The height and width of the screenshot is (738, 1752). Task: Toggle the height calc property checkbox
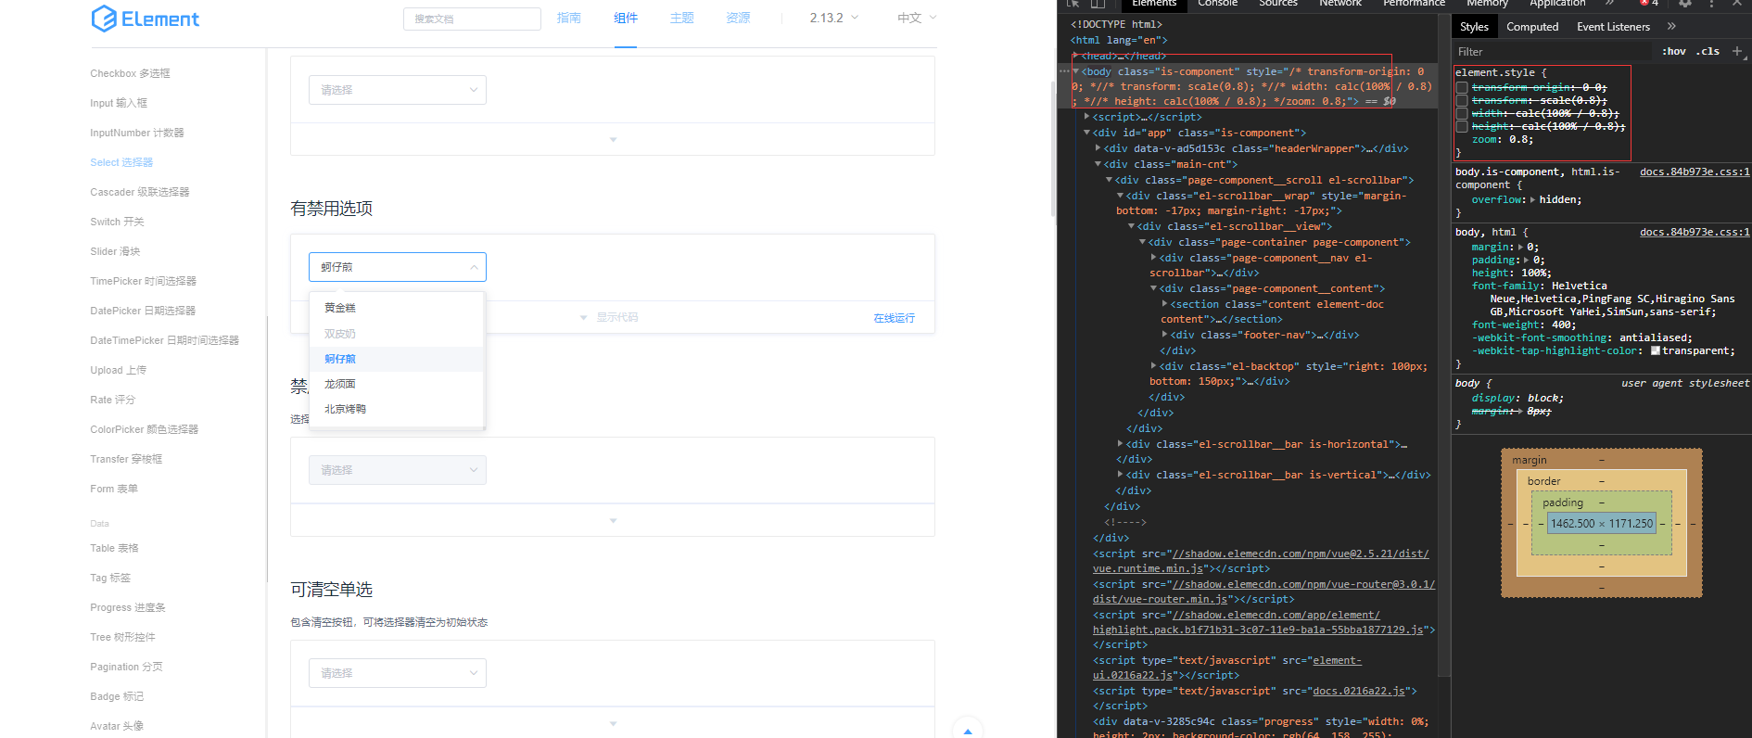[x=1462, y=127]
